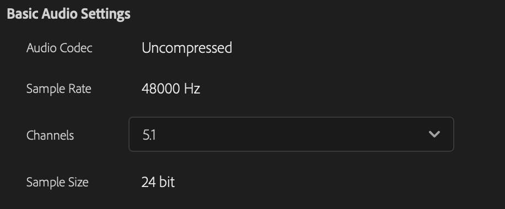Click the word Size in last row label
This screenshot has height=209, width=505.
78,182
